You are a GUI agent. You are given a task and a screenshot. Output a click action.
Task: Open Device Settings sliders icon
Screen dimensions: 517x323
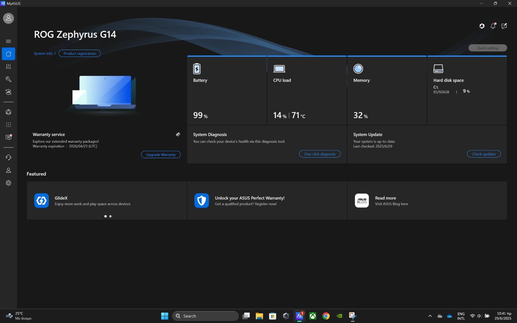point(8,67)
